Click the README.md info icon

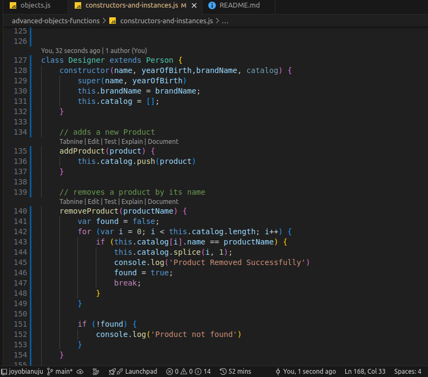[212, 5]
